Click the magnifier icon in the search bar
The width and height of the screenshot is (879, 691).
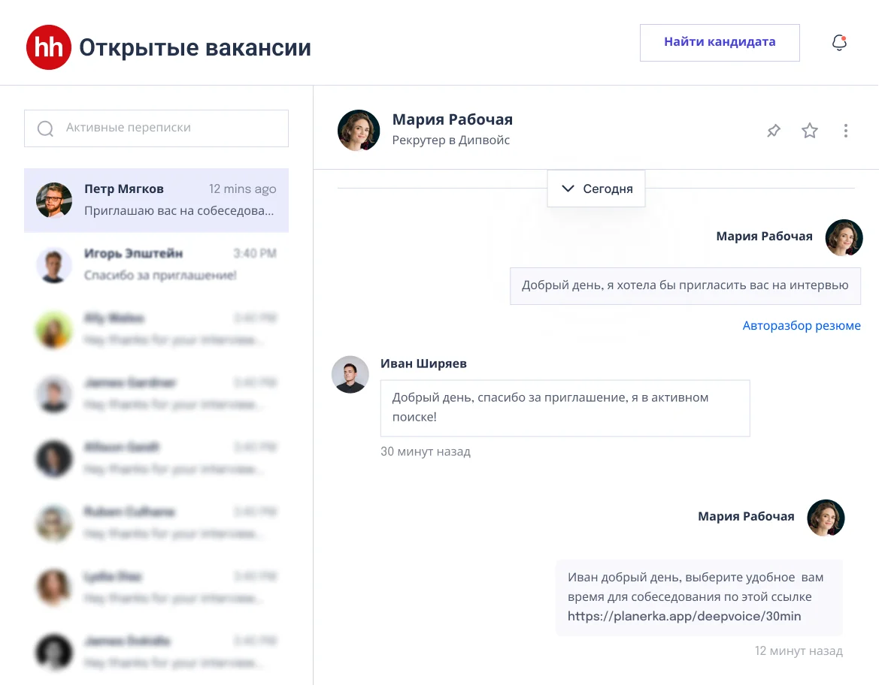click(x=45, y=128)
